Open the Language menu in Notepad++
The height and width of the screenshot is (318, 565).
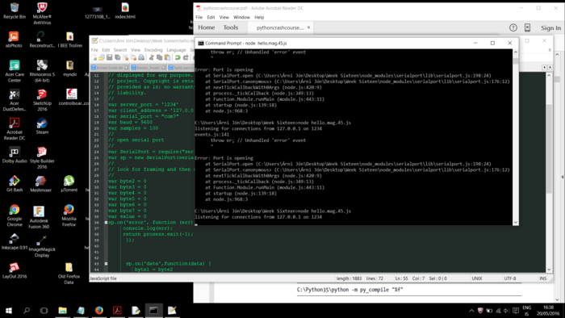176,50
